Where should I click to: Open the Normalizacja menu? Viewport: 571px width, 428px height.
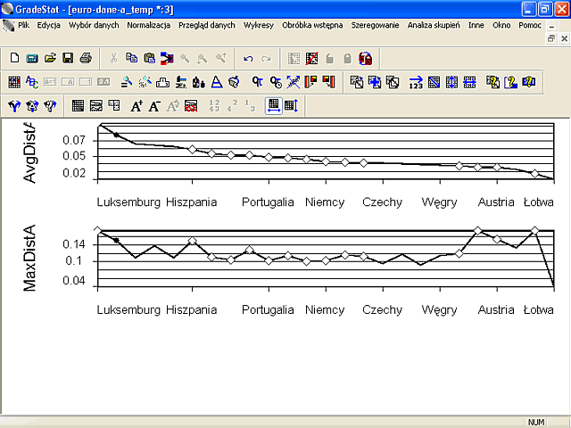pos(149,25)
